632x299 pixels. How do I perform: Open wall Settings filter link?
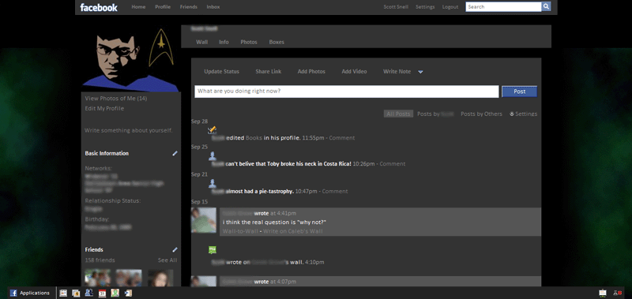526,114
